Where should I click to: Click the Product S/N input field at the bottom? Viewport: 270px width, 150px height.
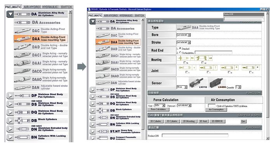pyautogui.click(x=195, y=136)
